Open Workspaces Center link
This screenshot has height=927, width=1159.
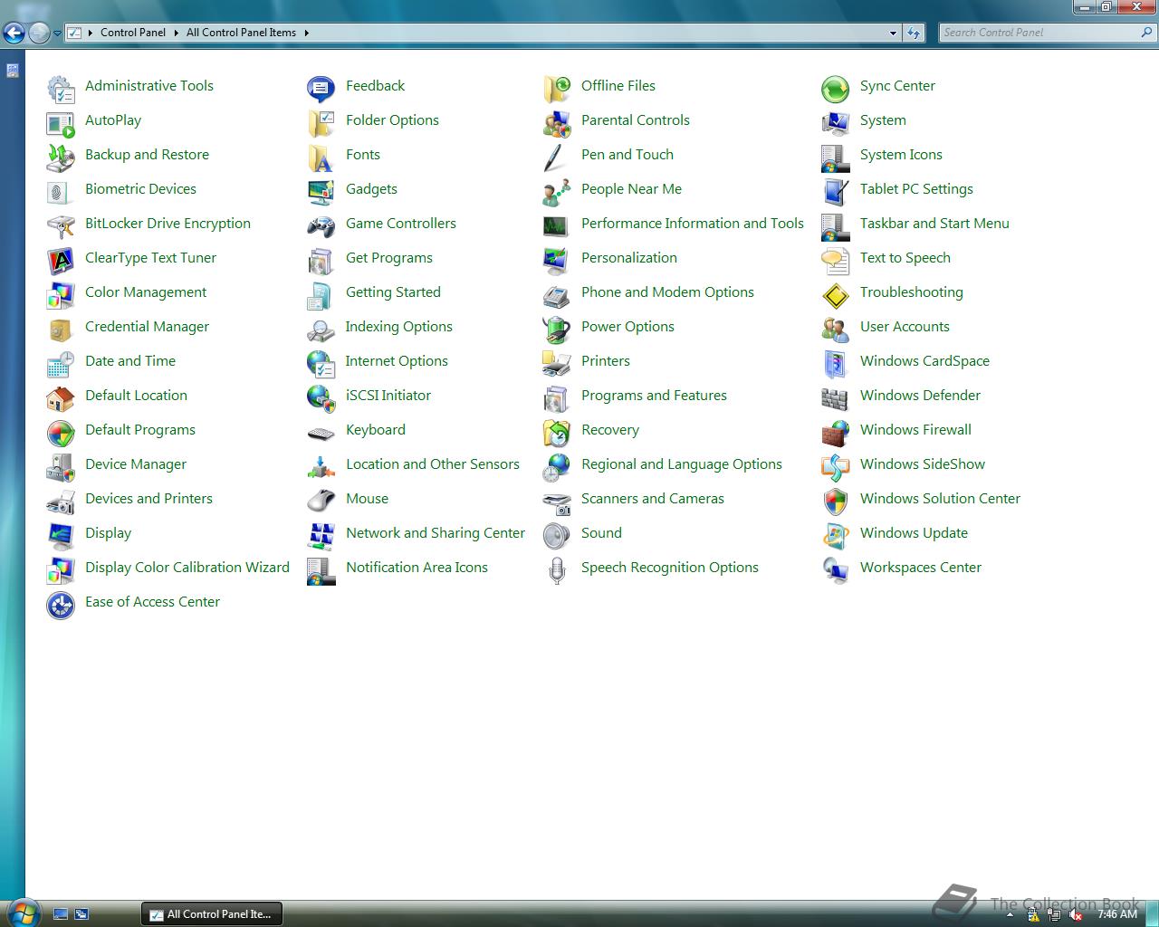pyautogui.click(x=921, y=567)
